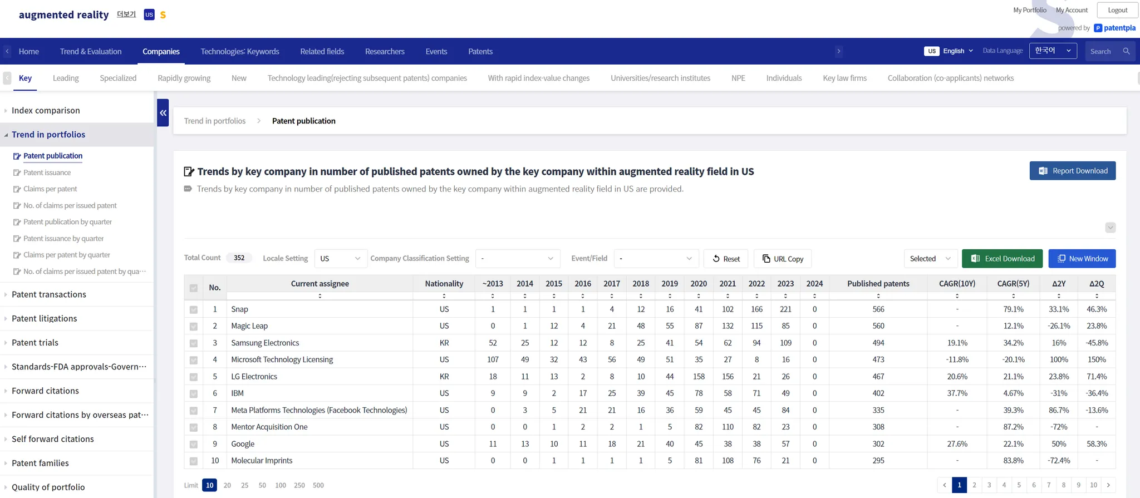Toggle the Snap row checkbox
The image size is (1140, 498).
click(193, 310)
